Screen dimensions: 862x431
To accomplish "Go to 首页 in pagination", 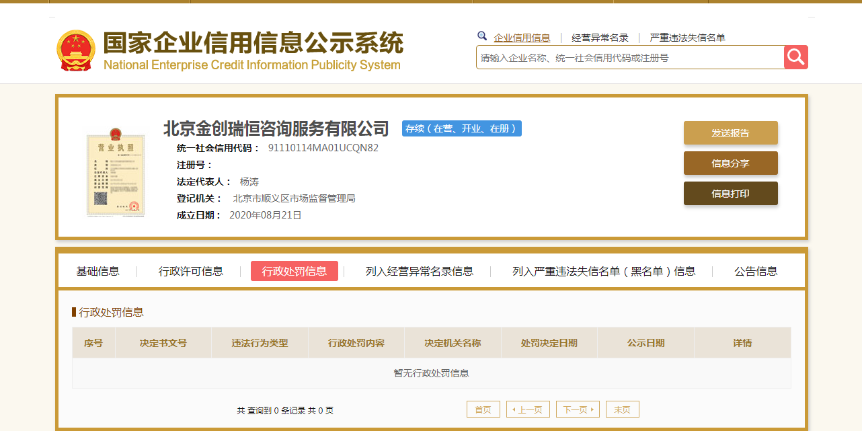I will click(483, 409).
